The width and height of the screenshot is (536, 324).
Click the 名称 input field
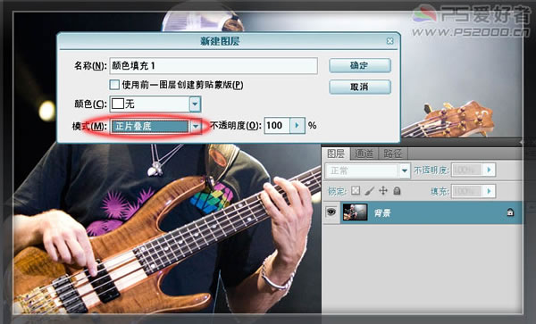pyautogui.click(x=214, y=66)
